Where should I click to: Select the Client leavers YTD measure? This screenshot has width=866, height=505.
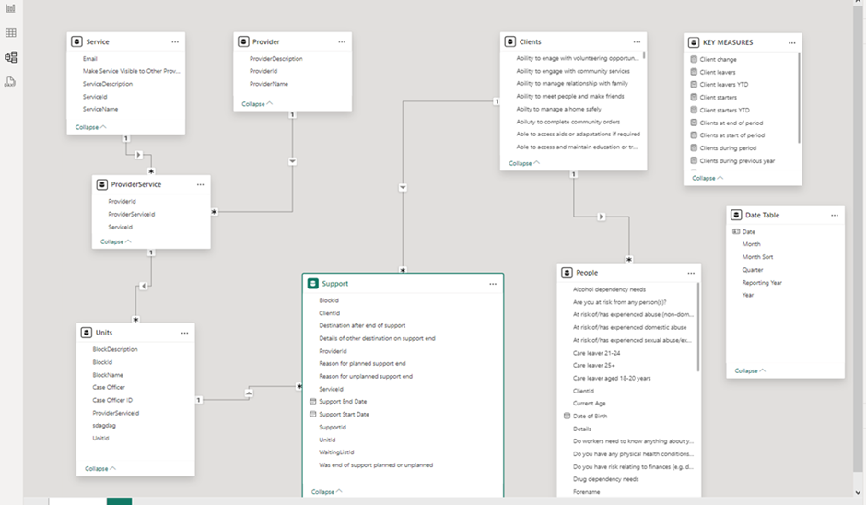(x=724, y=85)
